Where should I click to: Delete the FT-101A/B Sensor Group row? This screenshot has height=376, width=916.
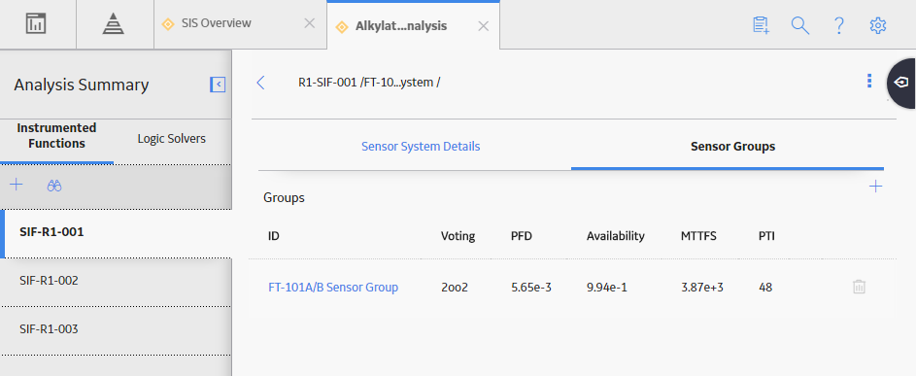[x=859, y=287]
